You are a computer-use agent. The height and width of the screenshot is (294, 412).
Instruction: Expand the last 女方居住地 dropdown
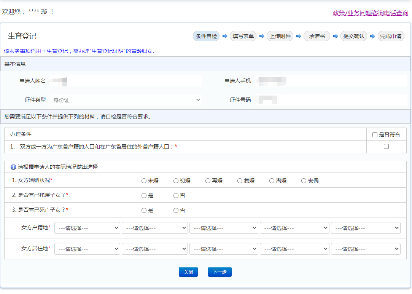(366, 249)
